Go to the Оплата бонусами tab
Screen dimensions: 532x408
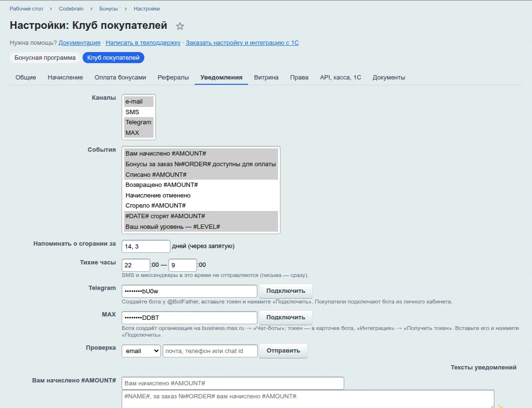pyautogui.click(x=120, y=78)
